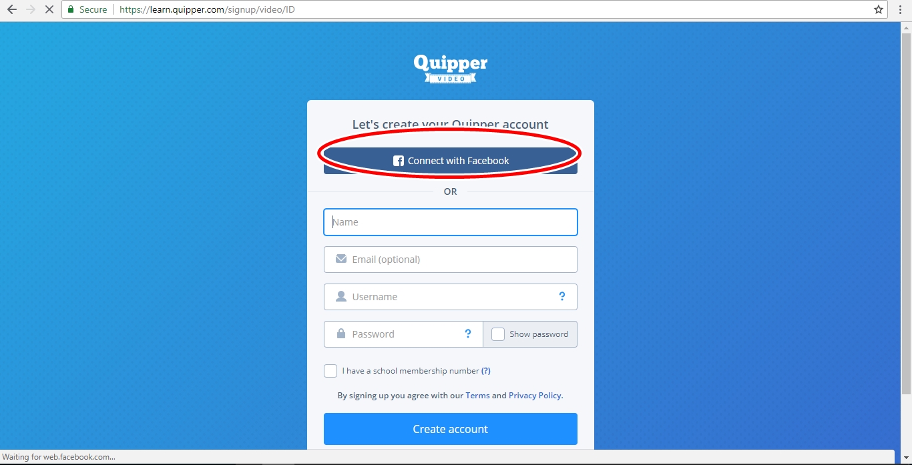Click into the Username field
The image size is (912, 465).
tap(451, 297)
